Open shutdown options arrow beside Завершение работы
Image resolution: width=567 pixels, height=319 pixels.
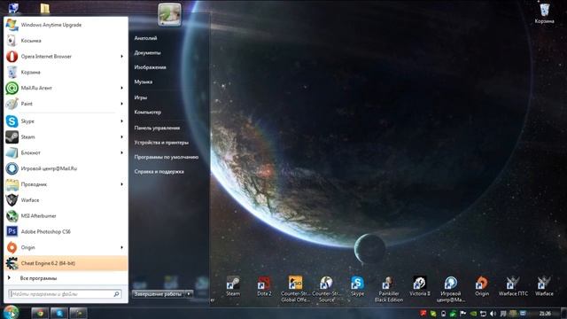pos(189,294)
